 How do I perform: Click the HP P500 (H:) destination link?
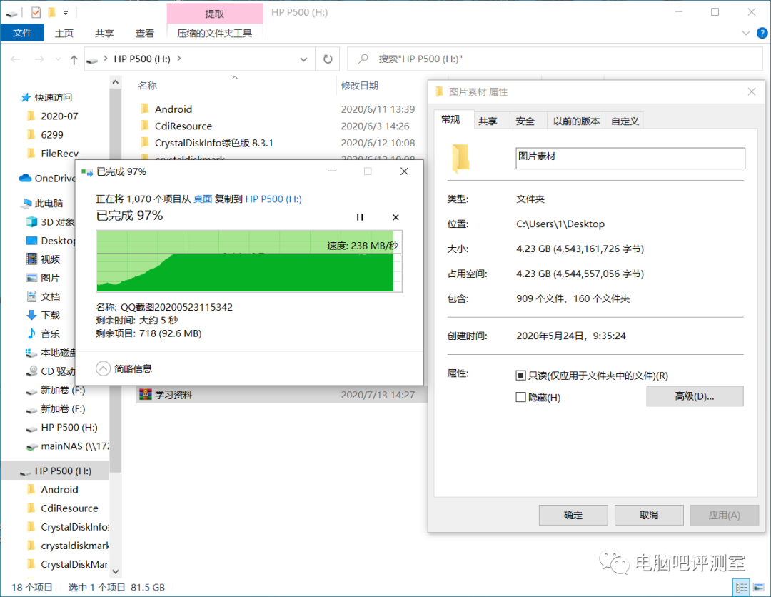point(273,199)
